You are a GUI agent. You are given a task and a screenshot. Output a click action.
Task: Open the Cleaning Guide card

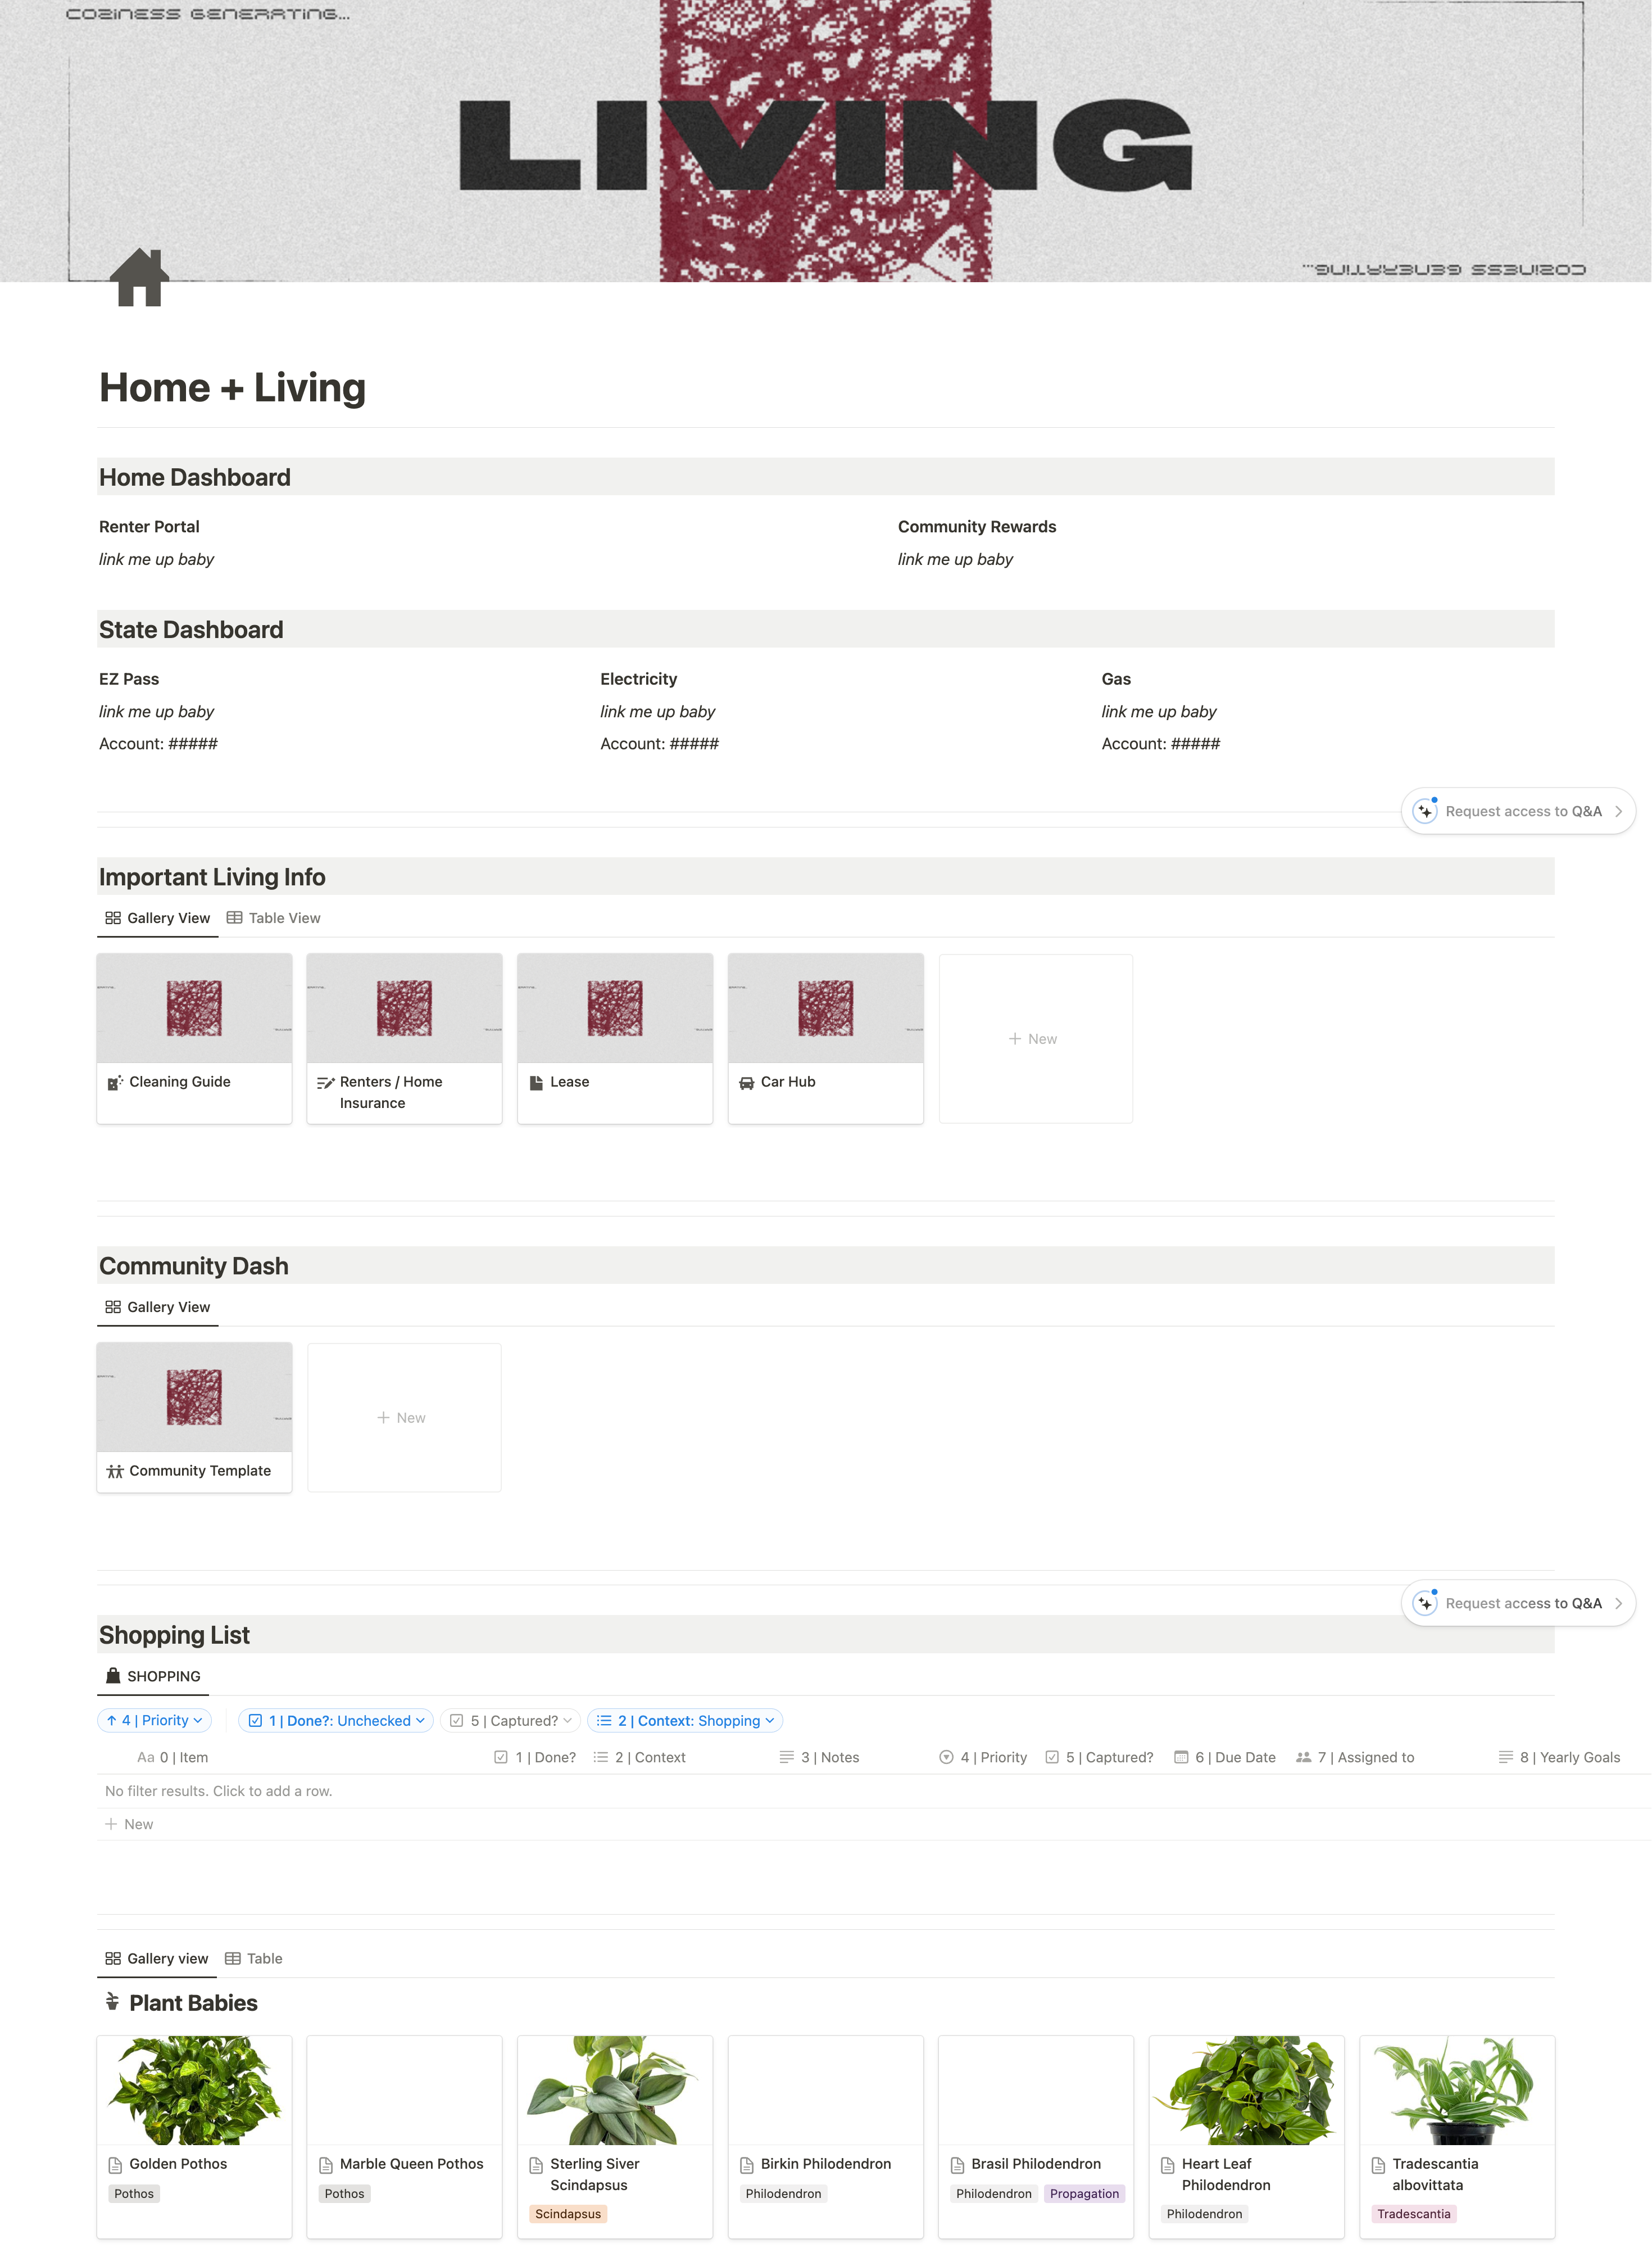[x=194, y=1038]
